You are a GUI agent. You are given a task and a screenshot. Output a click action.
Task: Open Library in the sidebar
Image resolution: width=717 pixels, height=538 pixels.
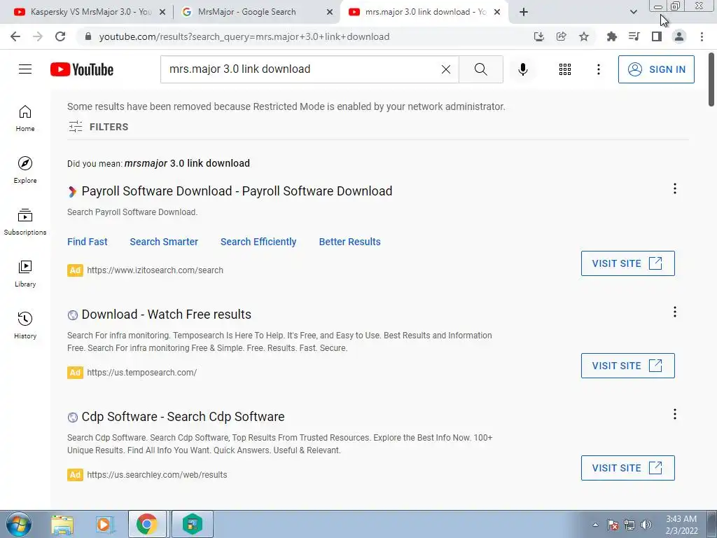(x=25, y=273)
